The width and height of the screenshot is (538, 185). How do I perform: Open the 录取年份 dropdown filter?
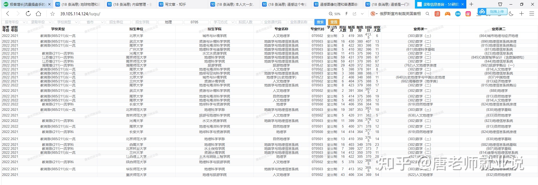click(x=40, y=22)
